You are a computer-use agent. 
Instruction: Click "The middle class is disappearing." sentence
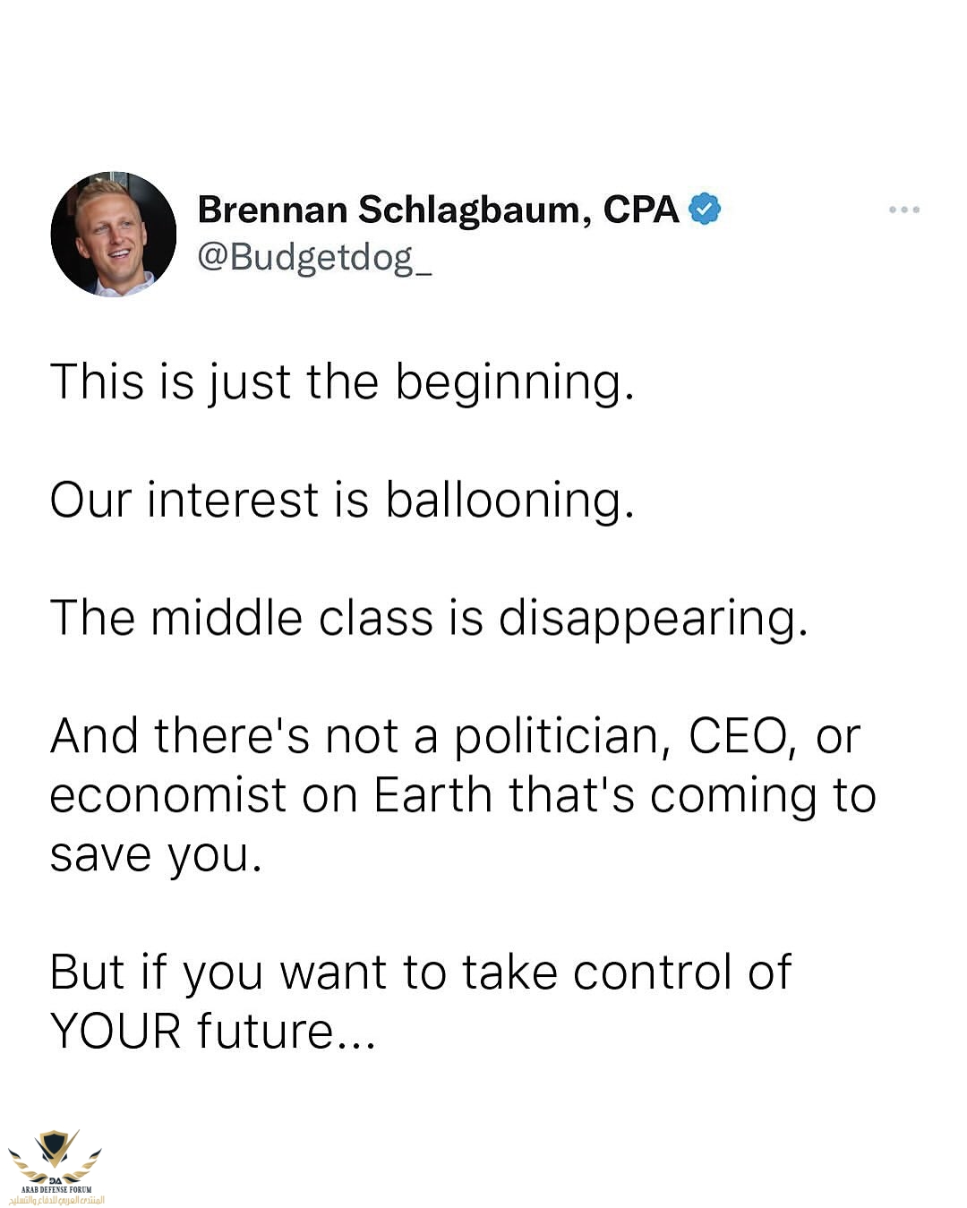(x=429, y=618)
